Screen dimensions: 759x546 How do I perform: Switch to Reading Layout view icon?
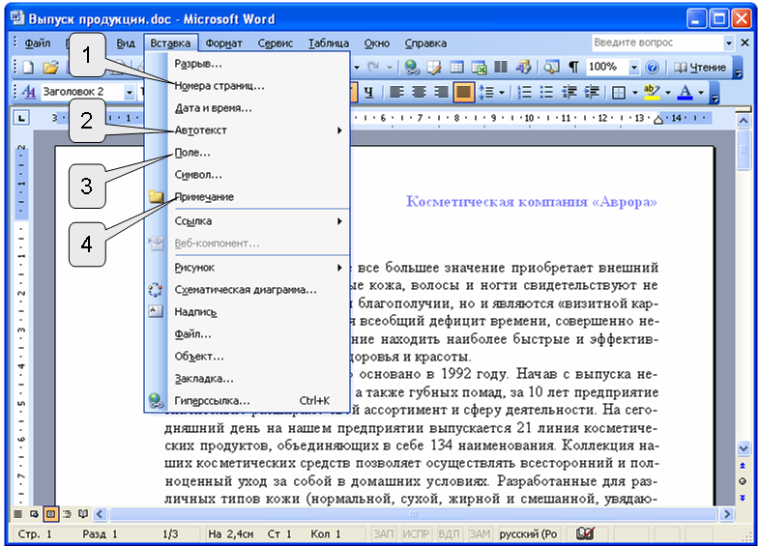point(83,513)
